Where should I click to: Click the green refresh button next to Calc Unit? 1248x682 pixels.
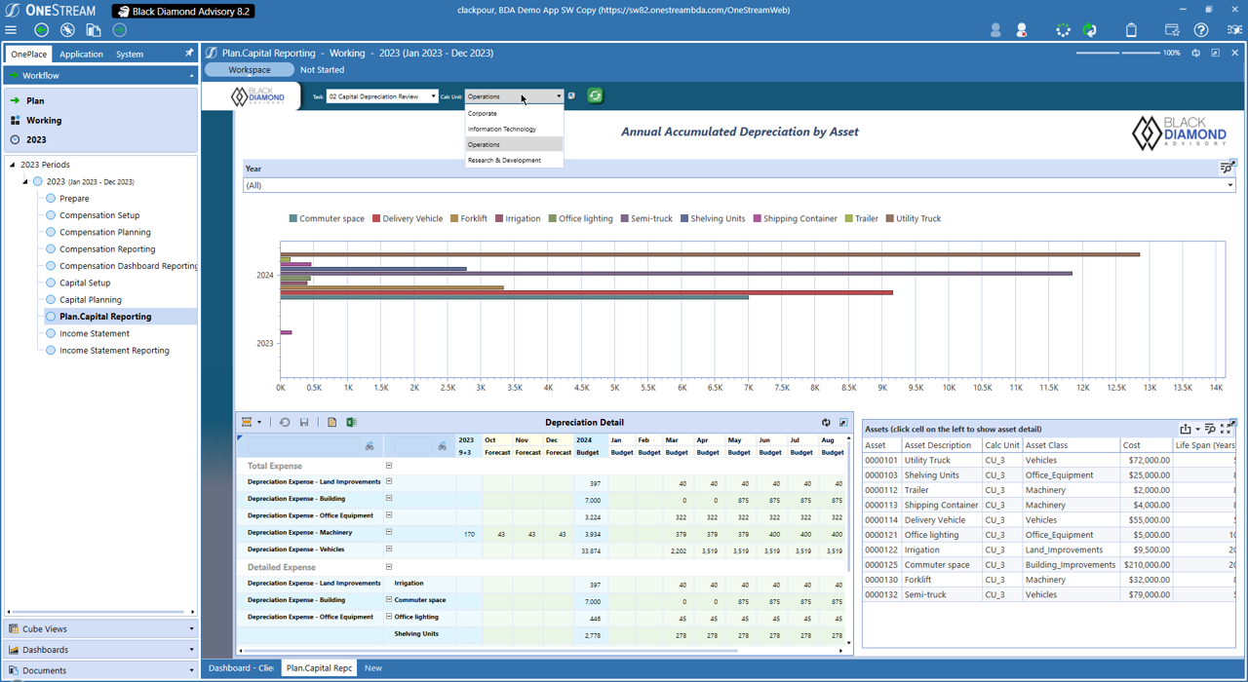[x=595, y=95]
